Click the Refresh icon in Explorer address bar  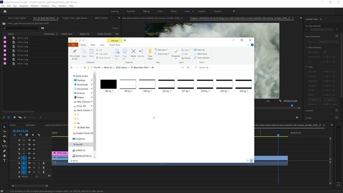188,68
